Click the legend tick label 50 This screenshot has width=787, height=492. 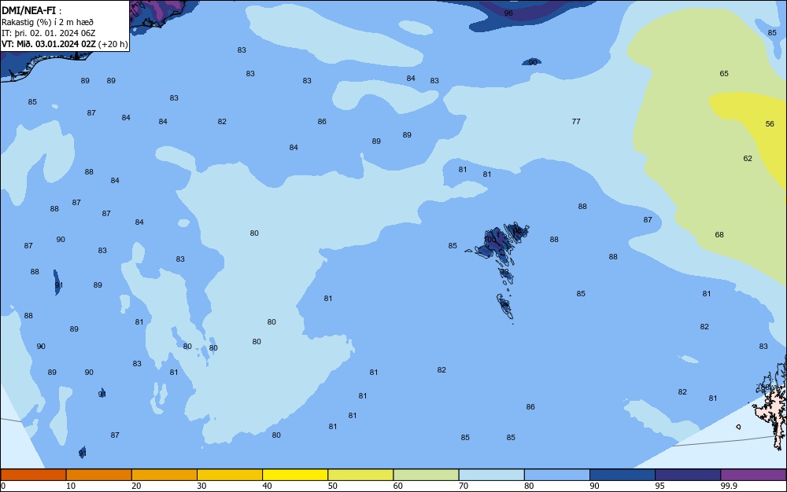[x=332, y=486]
